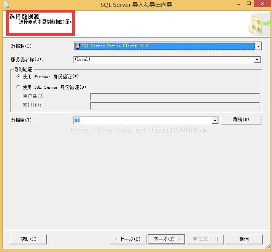Click the server icon in the data source combo
The height and width of the screenshot is (252, 272).
[78, 46]
